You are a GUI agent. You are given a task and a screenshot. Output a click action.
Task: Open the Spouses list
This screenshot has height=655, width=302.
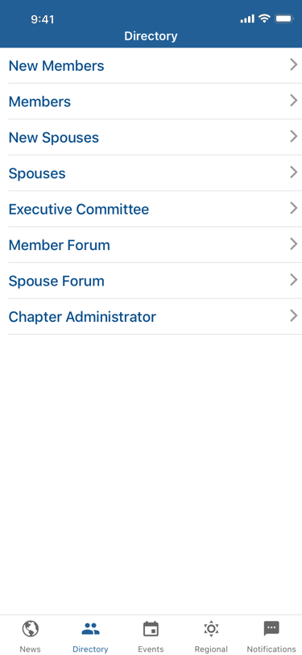click(x=151, y=173)
